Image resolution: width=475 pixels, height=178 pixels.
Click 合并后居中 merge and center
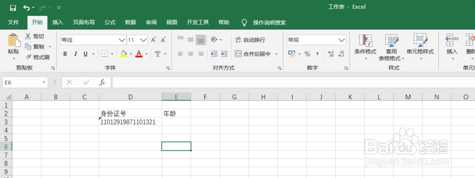(x=253, y=54)
